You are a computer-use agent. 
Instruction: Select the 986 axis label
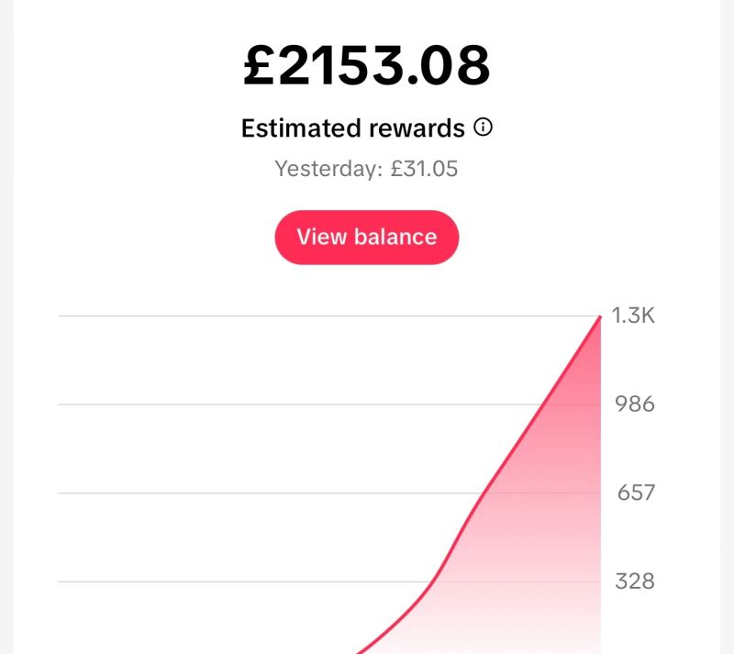point(635,405)
